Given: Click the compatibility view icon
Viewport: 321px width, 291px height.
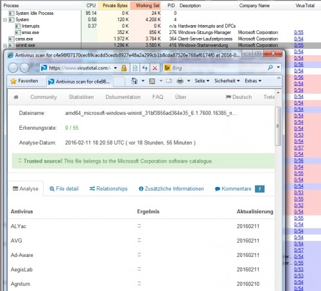Looking at the screenshot, I should click(135, 68).
